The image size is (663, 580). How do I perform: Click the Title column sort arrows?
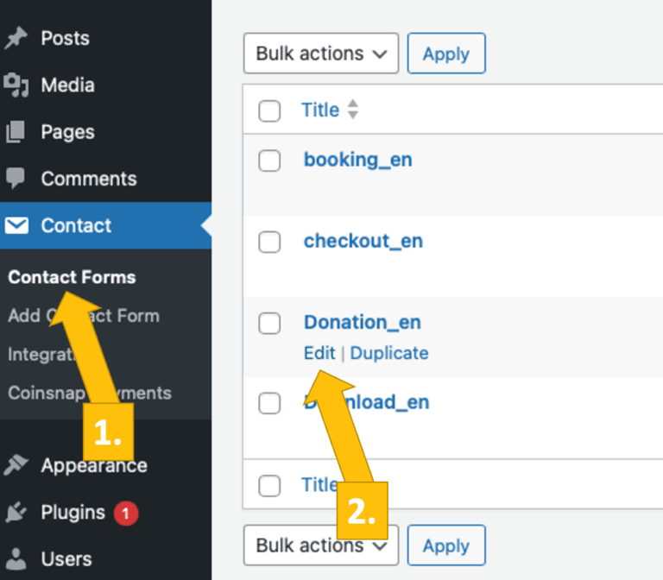coord(352,110)
